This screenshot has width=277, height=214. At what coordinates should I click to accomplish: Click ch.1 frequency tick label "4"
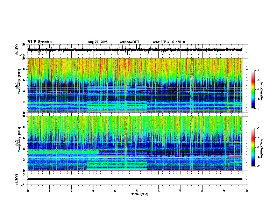[x=24, y=91]
